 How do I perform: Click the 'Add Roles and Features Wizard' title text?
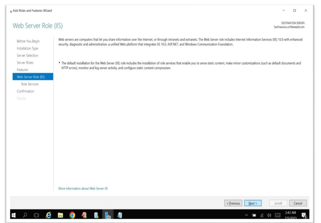click(32, 11)
